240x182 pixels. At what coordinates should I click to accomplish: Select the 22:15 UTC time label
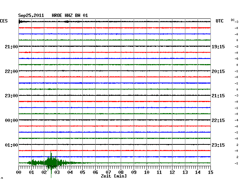click(x=218, y=120)
